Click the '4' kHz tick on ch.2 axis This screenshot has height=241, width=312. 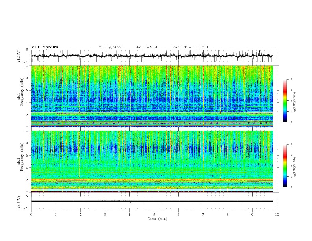point(28,168)
